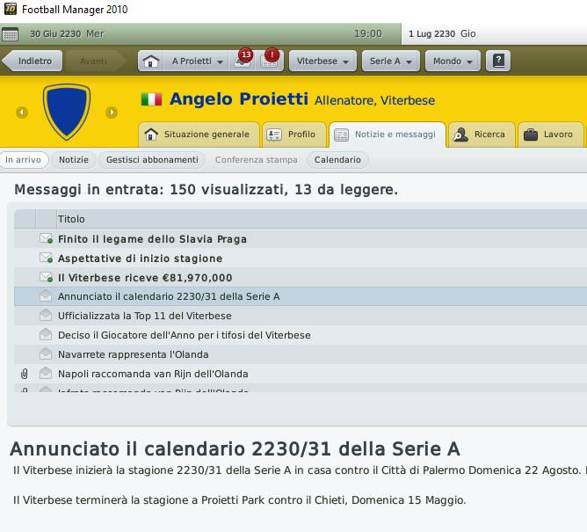Switch to Profilo tab
Viewport: 587px width, 532px height.
tap(293, 135)
